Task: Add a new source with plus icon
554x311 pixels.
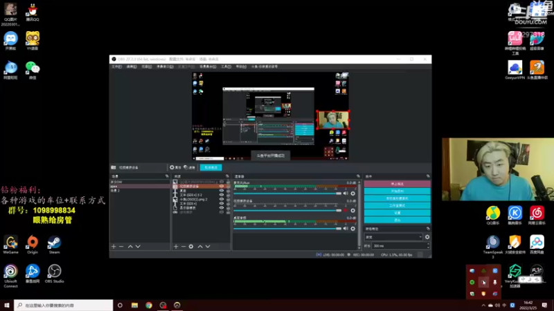Action: click(176, 247)
